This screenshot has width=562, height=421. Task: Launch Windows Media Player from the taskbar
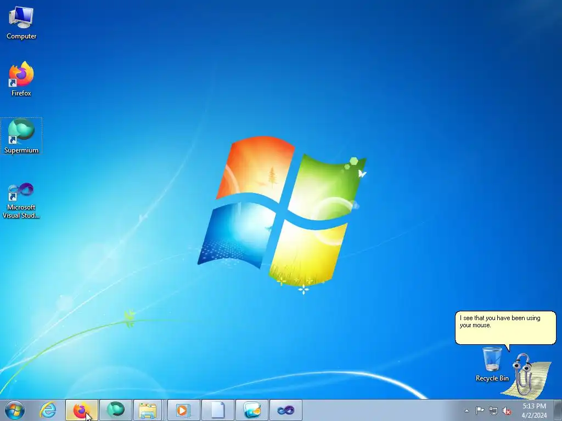coord(184,410)
